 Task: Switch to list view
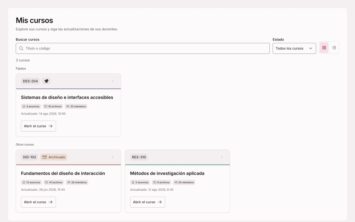(334, 48)
